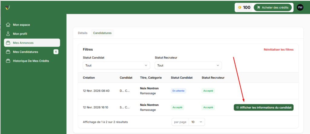This screenshot has width=310, height=134.
Task: Click the gold coin credits icon
Action: tap(239, 8)
